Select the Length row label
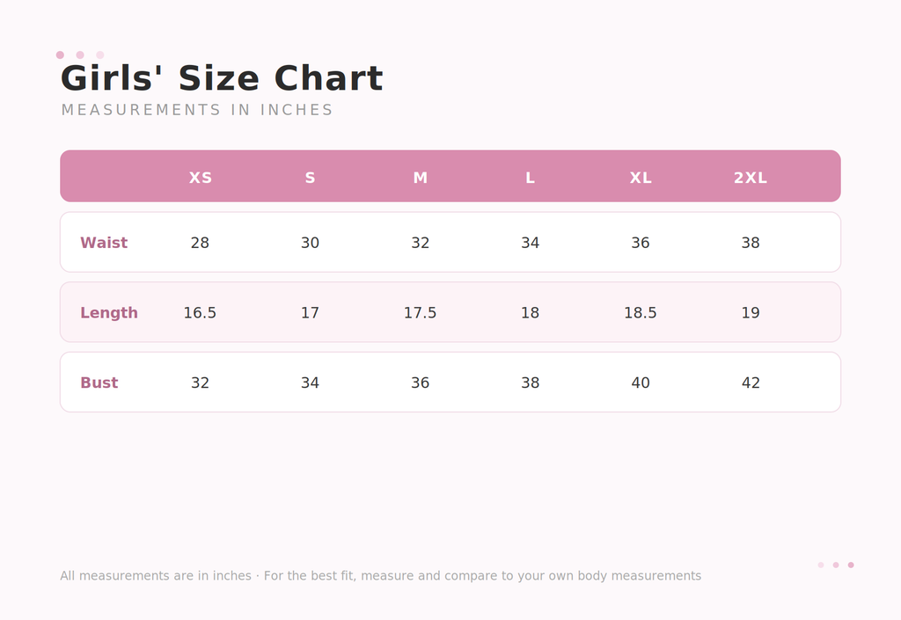The height and width of the screenshot is (620, 901). click(x=109, y=313)
